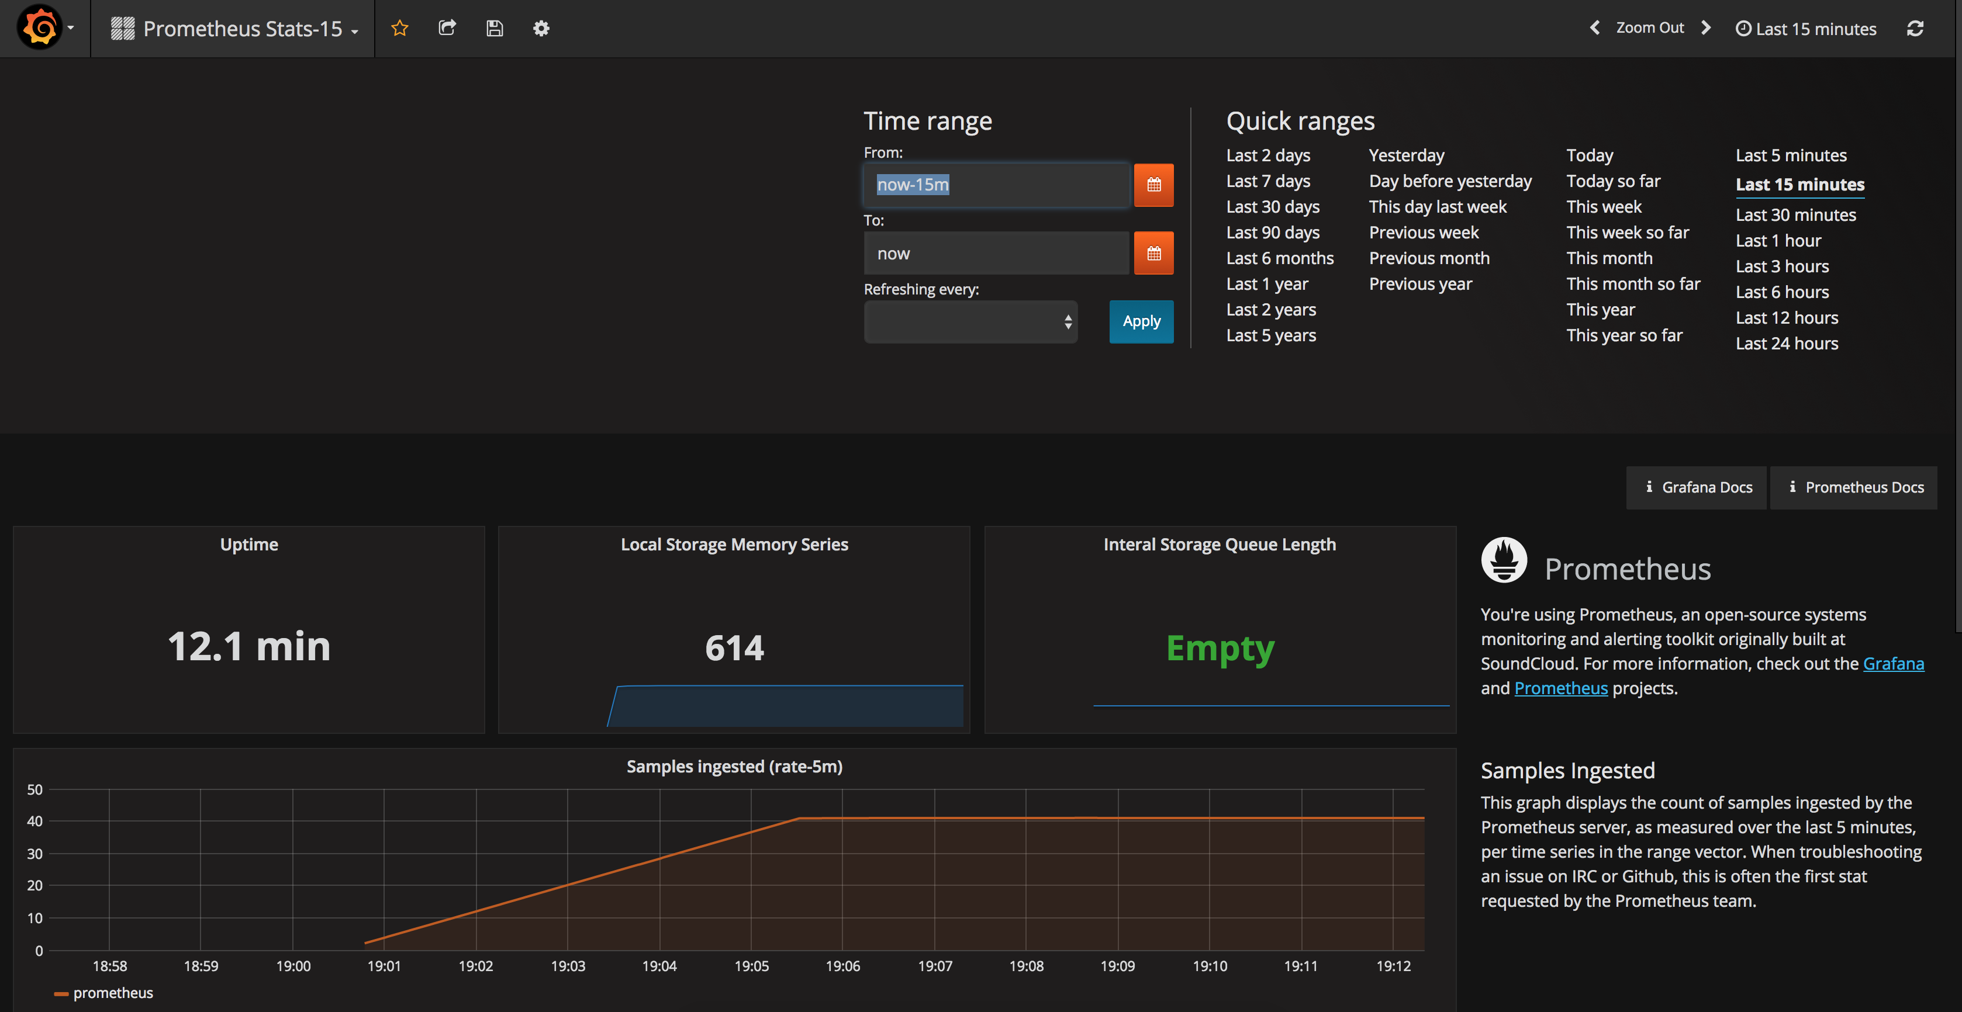The width and height of the screenshot is (1962, 1012).
Task: Save the dashboard using the save icon
Action: click(495, 28)
